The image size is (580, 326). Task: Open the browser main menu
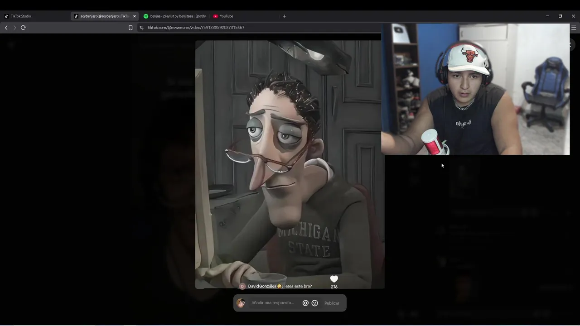[x=574, y=28]
